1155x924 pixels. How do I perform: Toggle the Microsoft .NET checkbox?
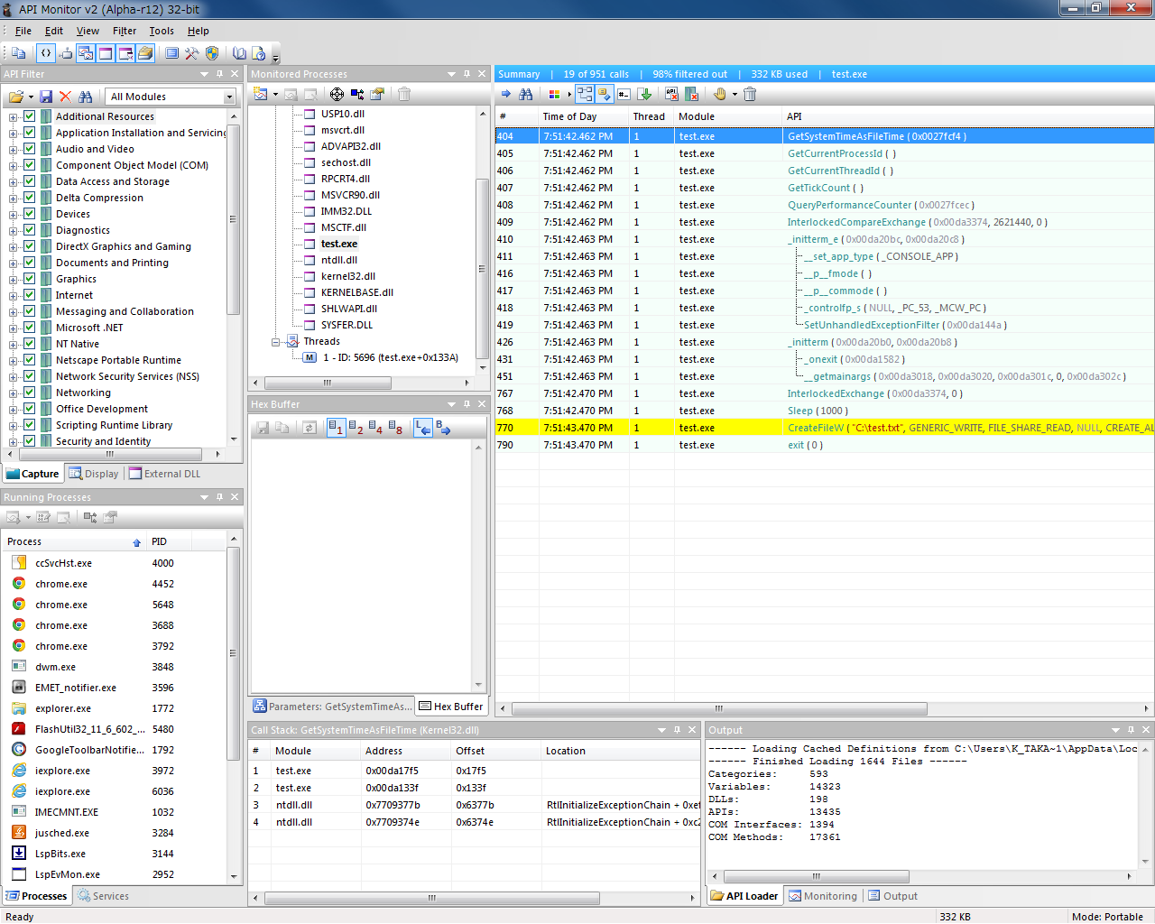pyautogui.click(x=30, y=328)
